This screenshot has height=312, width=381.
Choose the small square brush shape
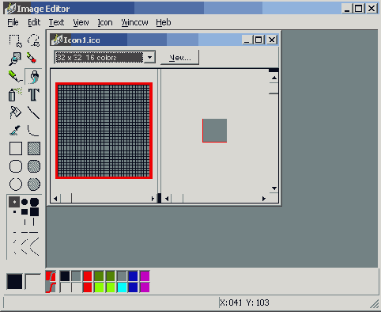(14, 211)
